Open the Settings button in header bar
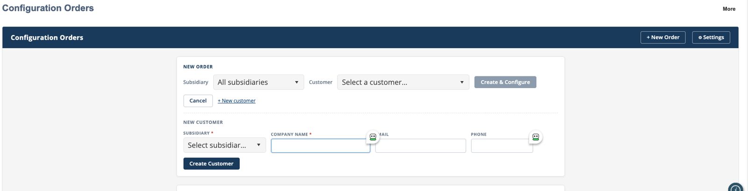The image size is (748, 191). (x=711, y=37)
